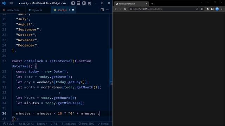This screenshot has height=126, width=225.
Task: Go back in the browser
Action: (116, 9)
